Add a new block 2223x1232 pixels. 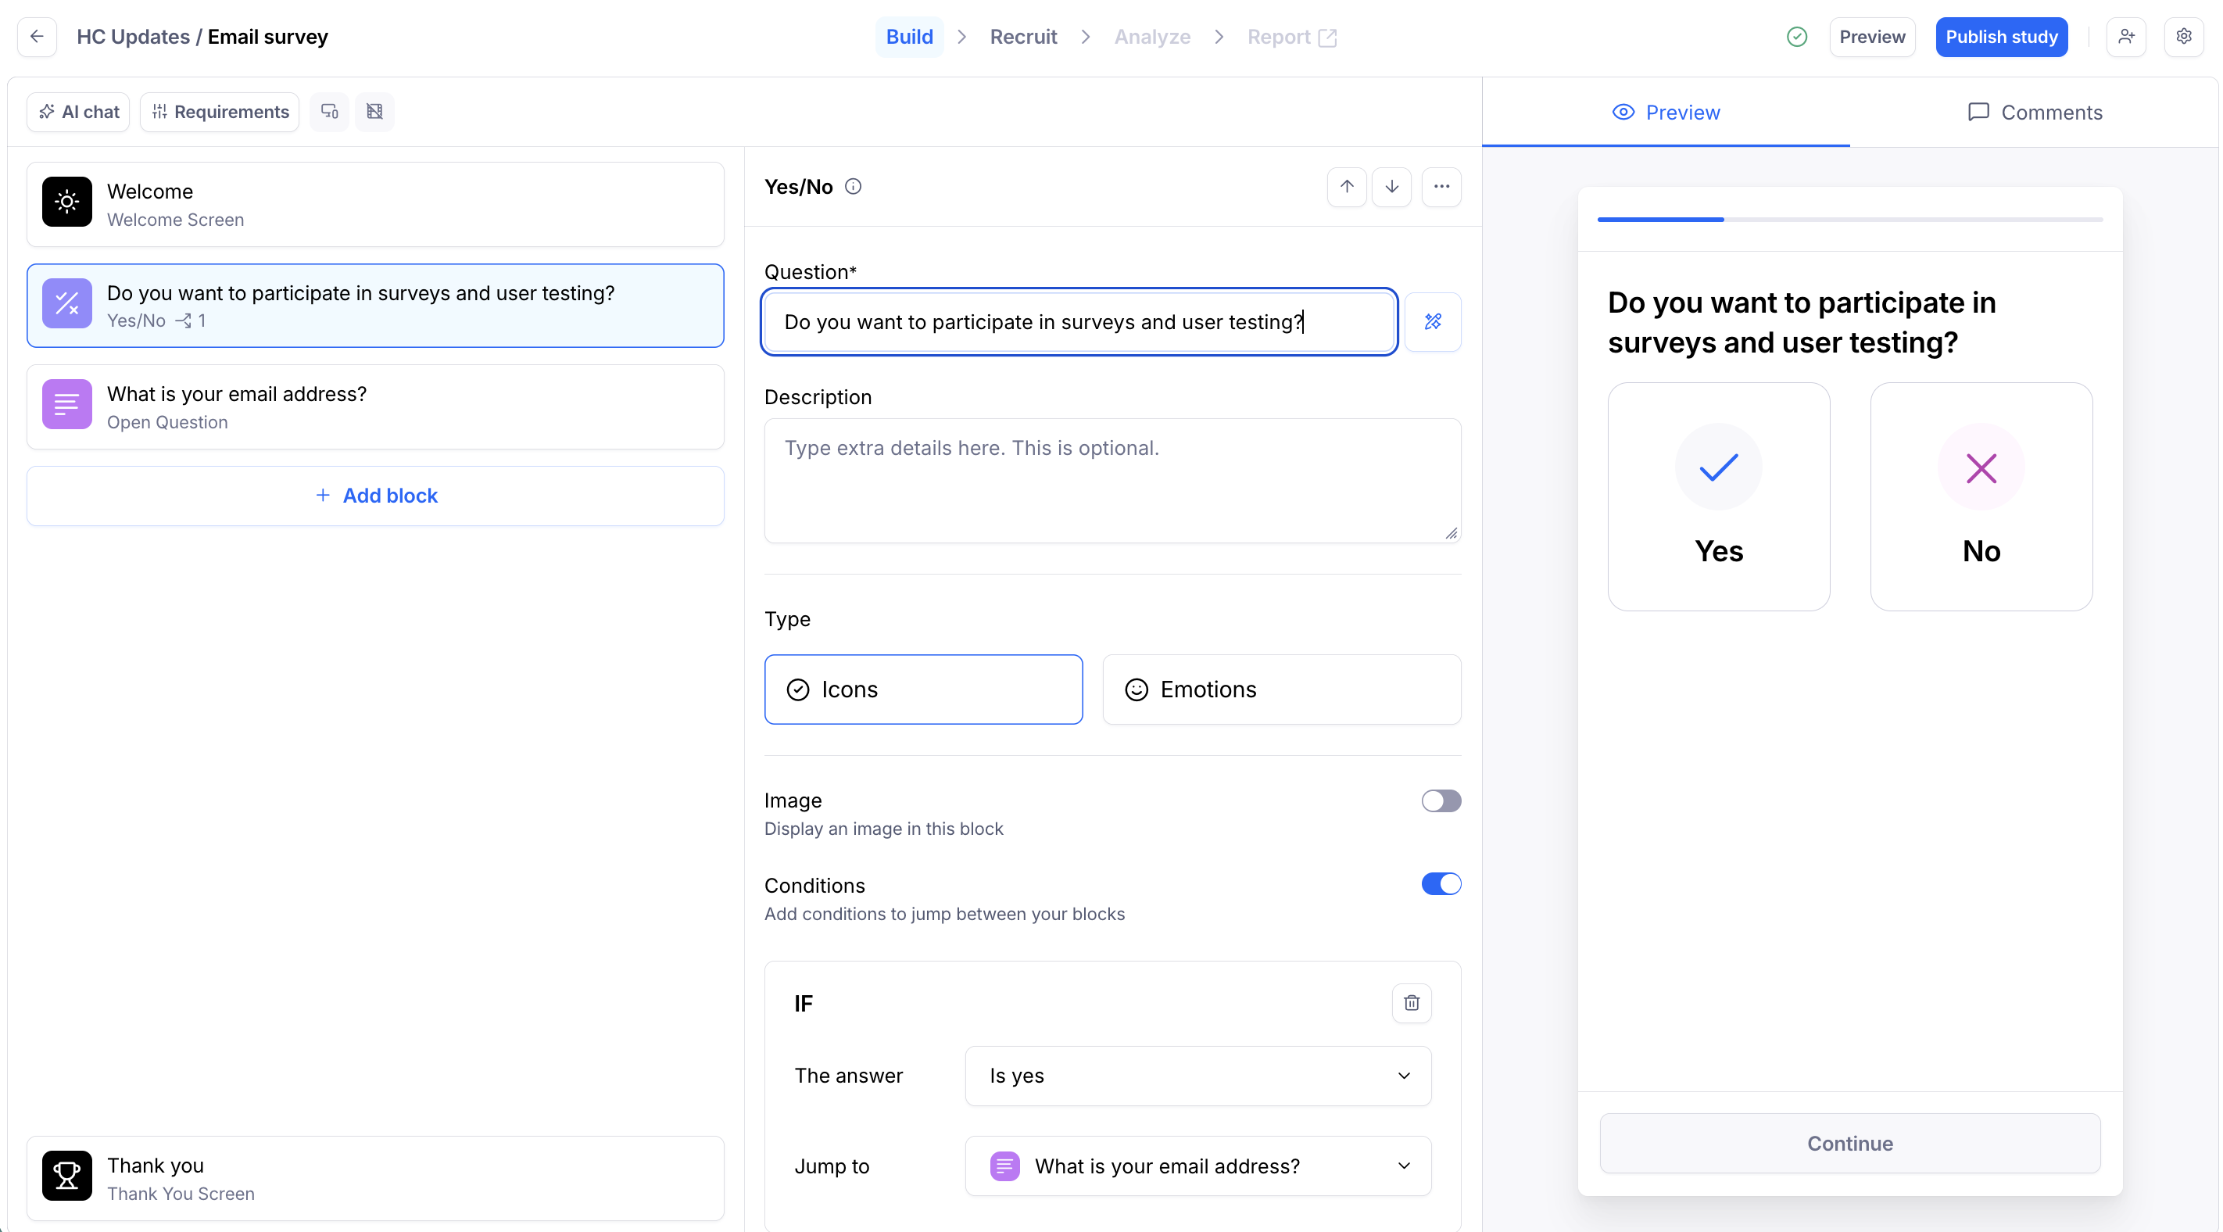click(375, 496)
